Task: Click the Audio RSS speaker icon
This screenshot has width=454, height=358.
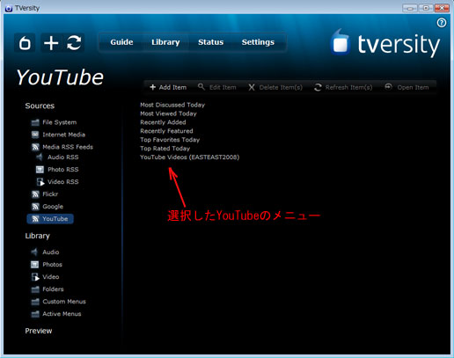Action: click(40, 157)
